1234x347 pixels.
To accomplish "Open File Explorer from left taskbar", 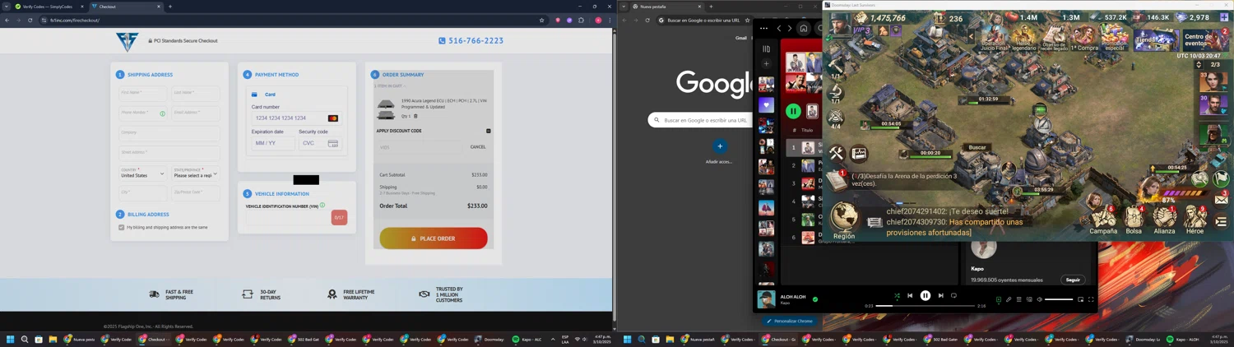I will (x=53, y=339).
